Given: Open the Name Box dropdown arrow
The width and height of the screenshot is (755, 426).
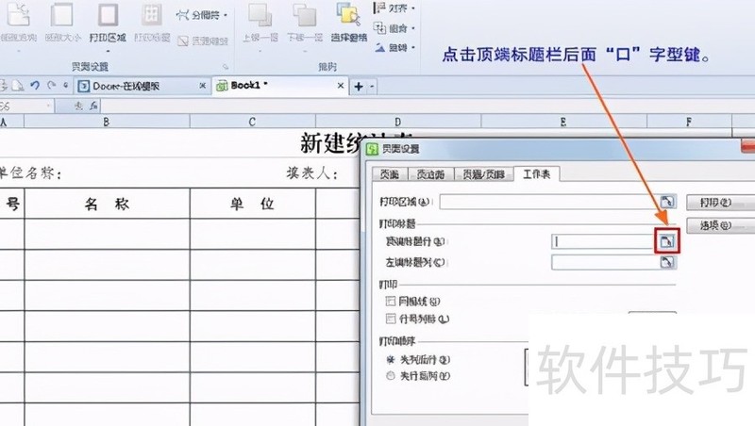Looking at the screenshot, I should pyautogui.click(x=49, y=106).
